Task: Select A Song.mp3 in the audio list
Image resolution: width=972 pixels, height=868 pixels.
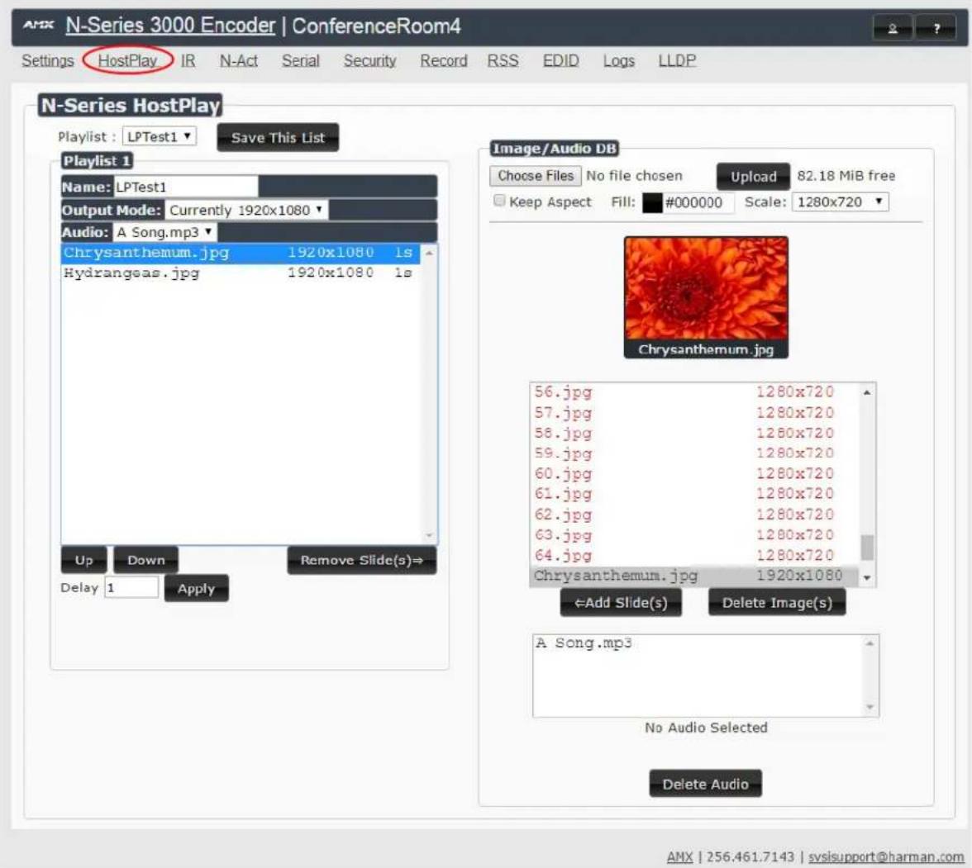Action: pos(698,643)
